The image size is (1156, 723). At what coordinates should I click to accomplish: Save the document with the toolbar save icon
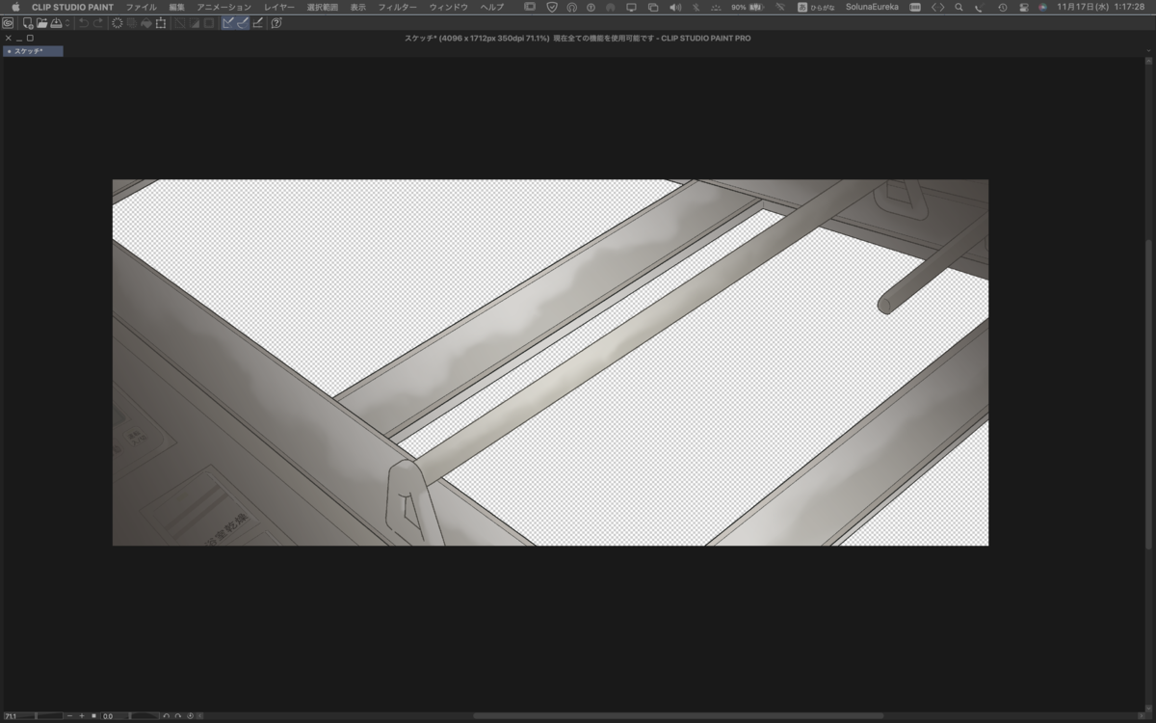56,23
